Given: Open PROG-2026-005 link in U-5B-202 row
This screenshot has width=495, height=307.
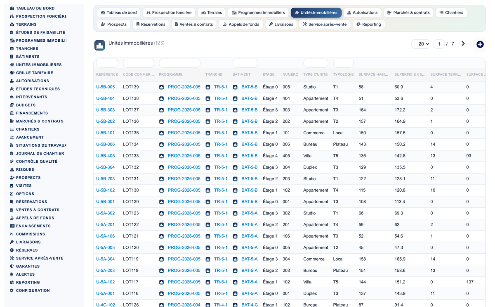Looking at the screenshot, I should pyautogui.click(x=184, y=121).
